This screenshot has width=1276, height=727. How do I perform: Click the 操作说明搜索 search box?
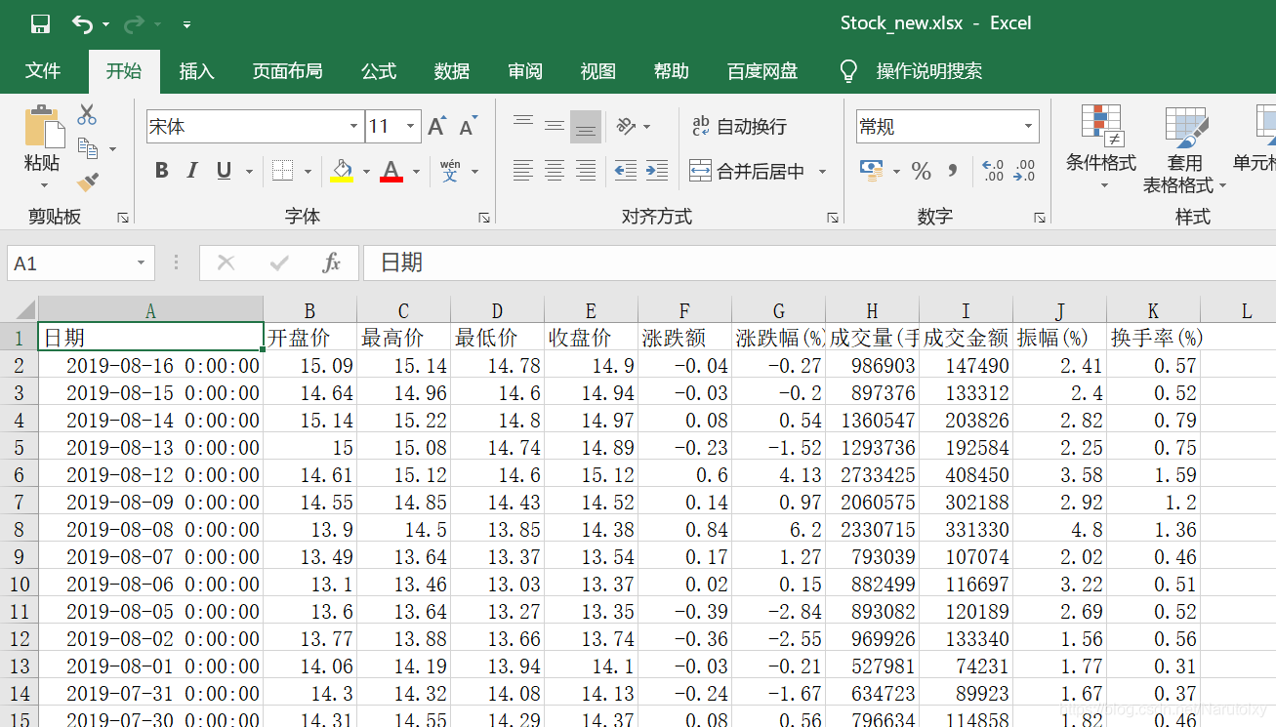tap(929, 71)
